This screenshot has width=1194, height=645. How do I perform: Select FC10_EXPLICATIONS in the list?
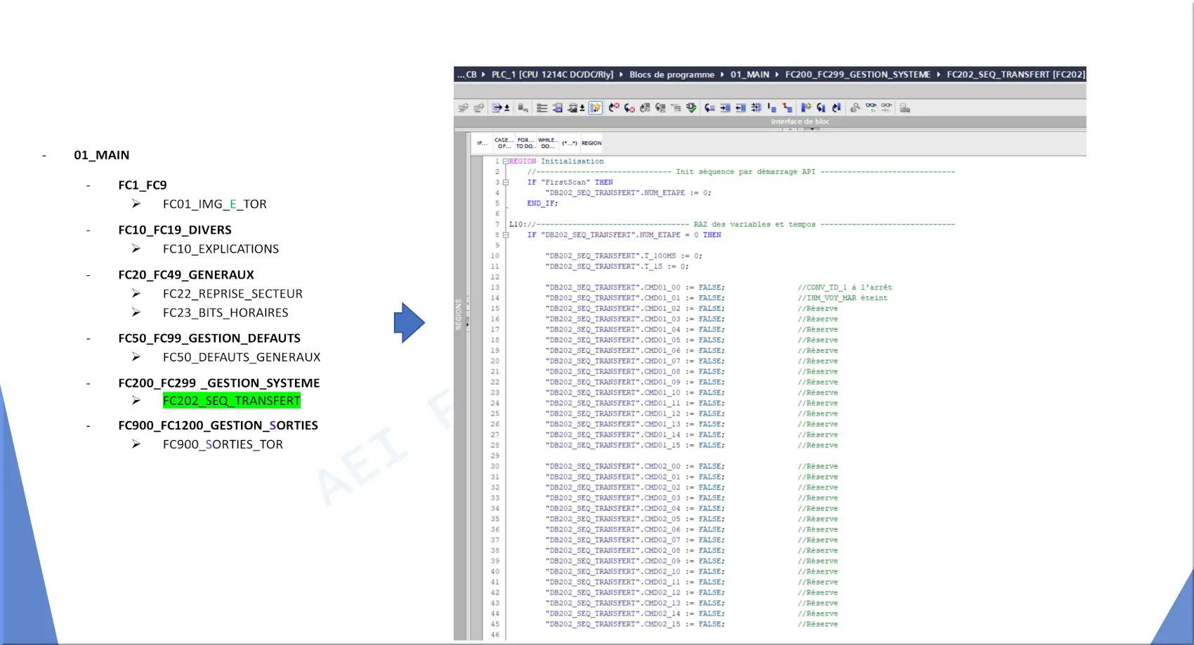click(221, 249)
